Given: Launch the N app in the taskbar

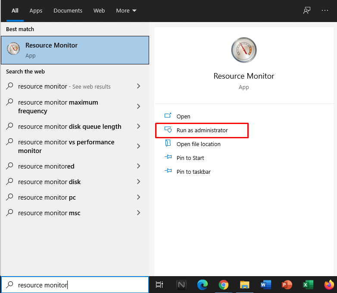Looking at the screenshot, I should tap(181, 285).
